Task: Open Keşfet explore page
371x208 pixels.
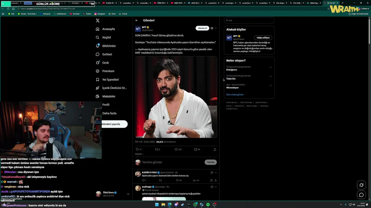Action: tap(103, 38)
